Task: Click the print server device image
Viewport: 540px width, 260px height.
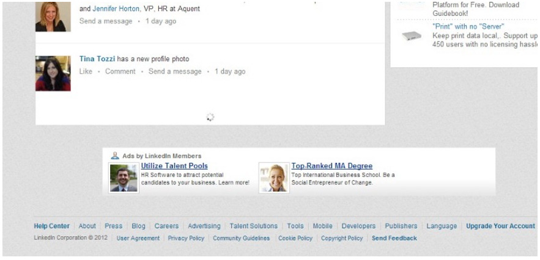Action: (412, 36)
